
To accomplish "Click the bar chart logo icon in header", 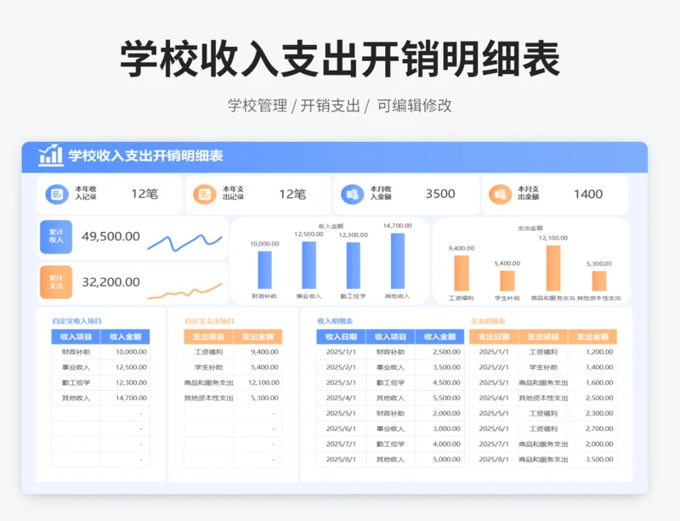I will (x=50, y=155).
